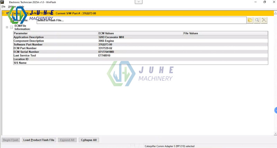Click the Current S/W Part # header text
This screenshot has height=148, width=277.
click(x=76, y=13)
